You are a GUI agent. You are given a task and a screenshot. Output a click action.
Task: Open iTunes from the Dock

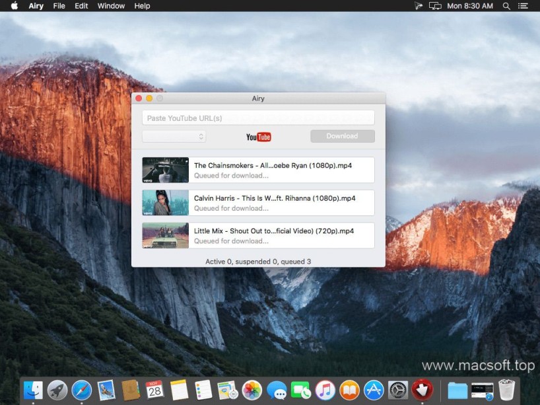(325, 390)
